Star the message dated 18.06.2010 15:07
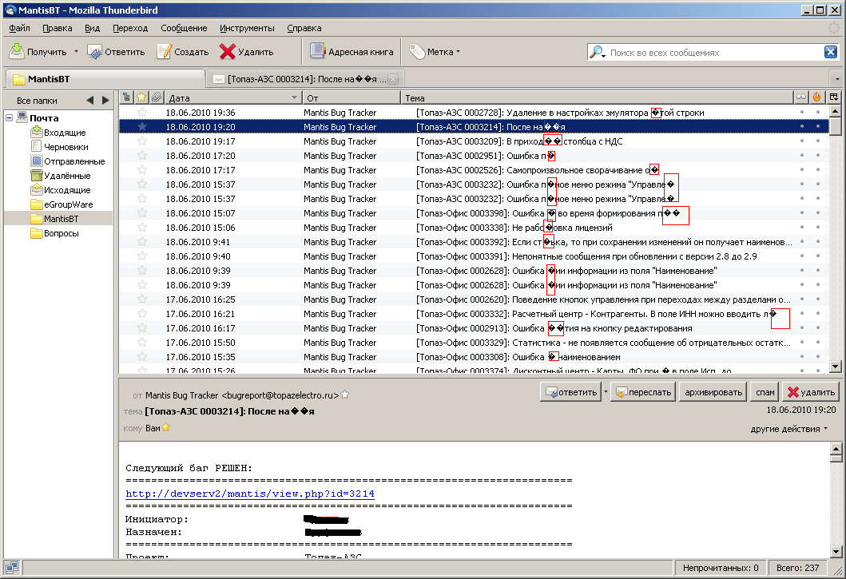The image size is (846, 579). (x=142, y=213)
